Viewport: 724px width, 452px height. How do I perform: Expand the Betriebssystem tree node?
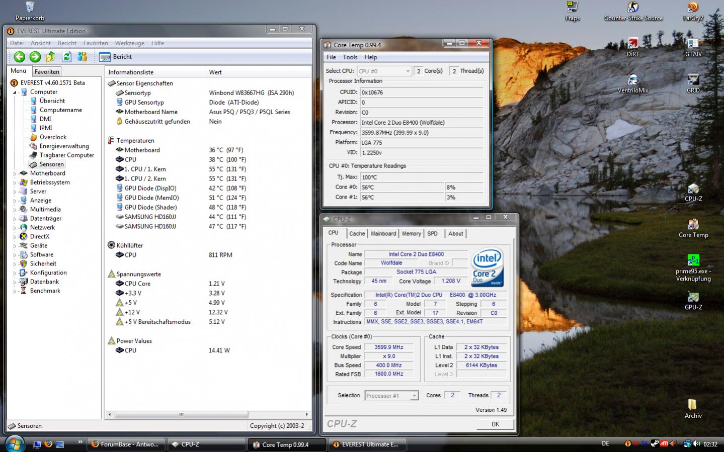click(x=15, y=183)
